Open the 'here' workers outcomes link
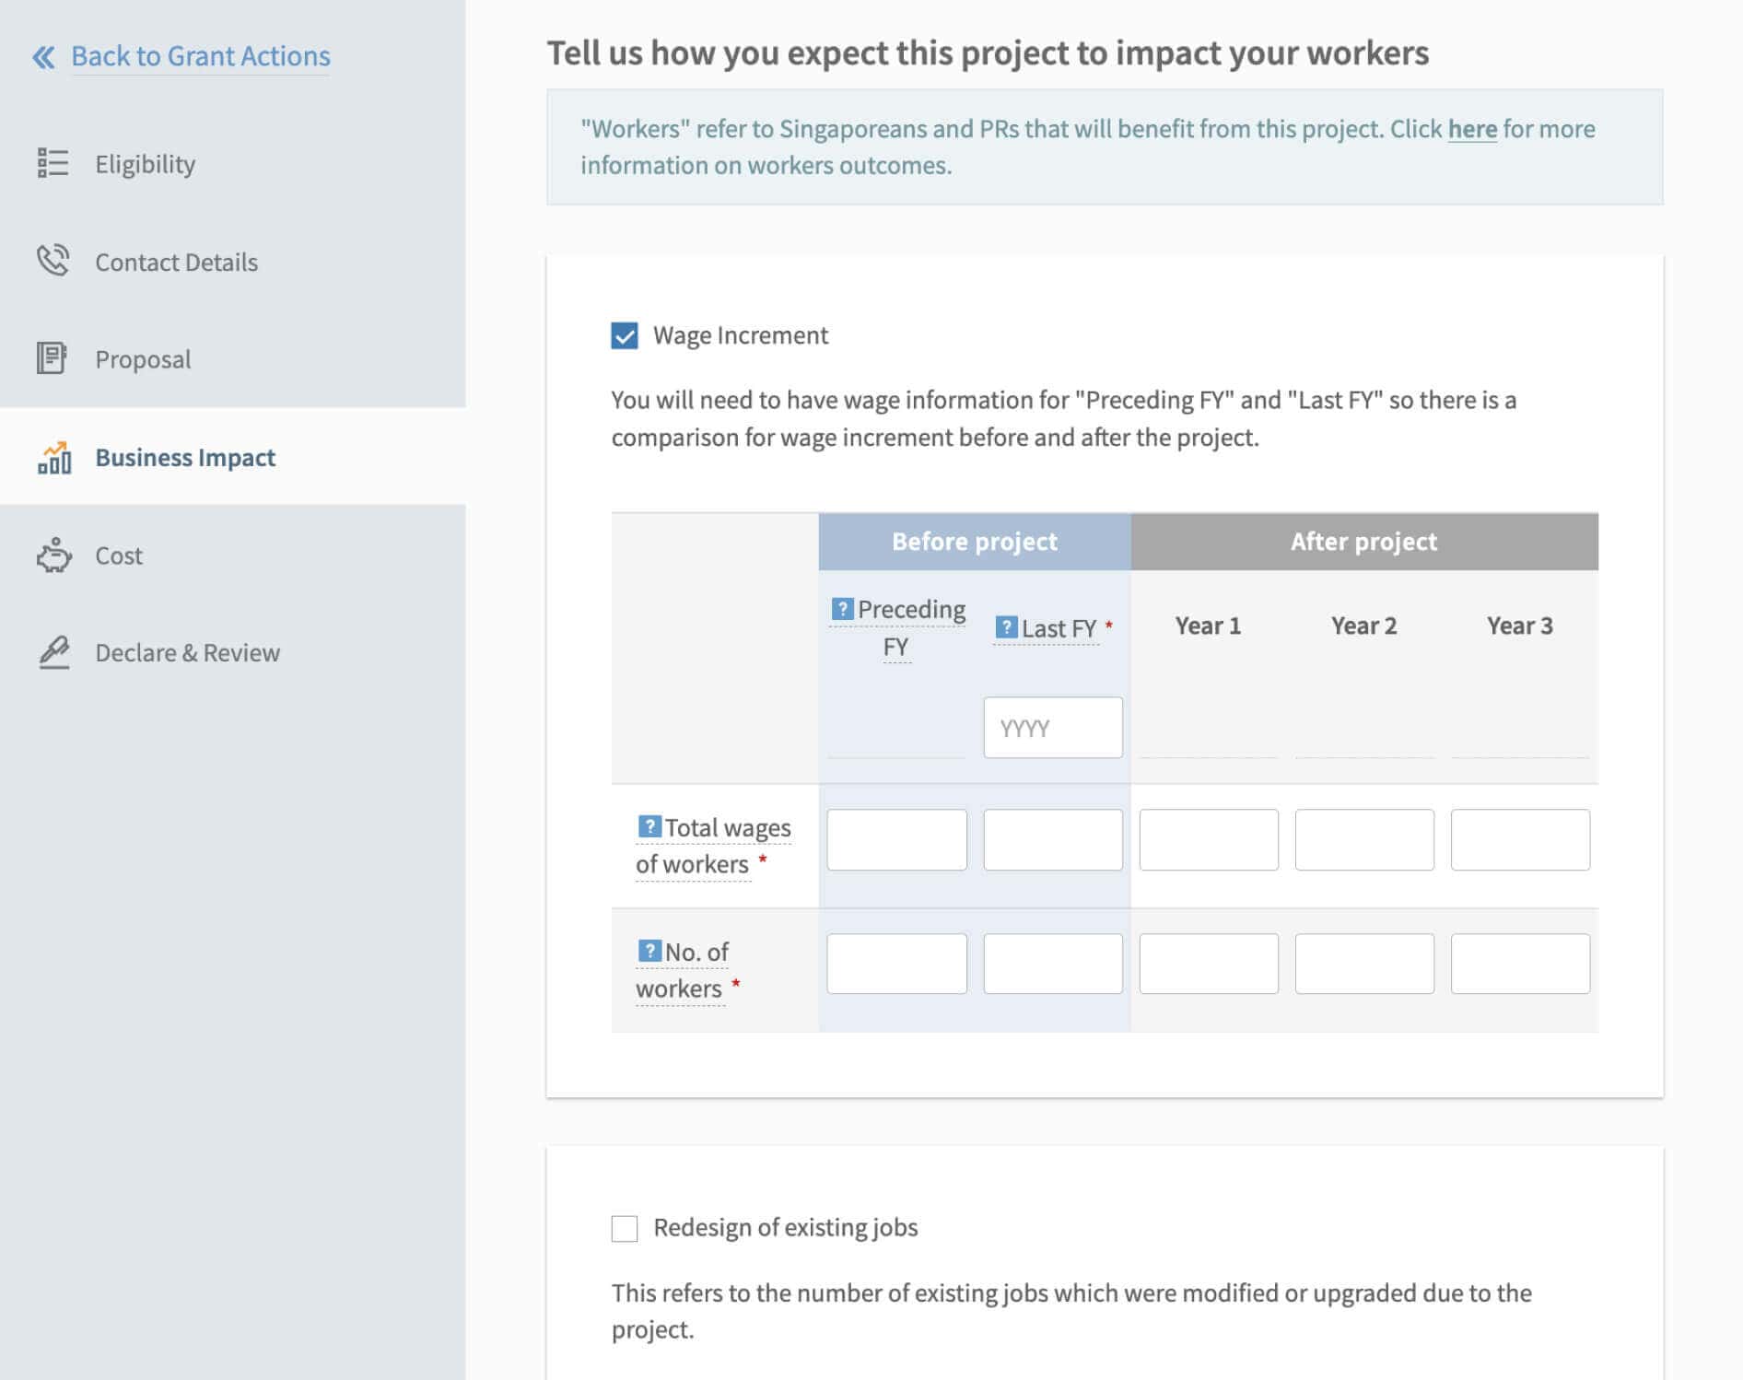 pyautogui.click(x=1472, y=129)
